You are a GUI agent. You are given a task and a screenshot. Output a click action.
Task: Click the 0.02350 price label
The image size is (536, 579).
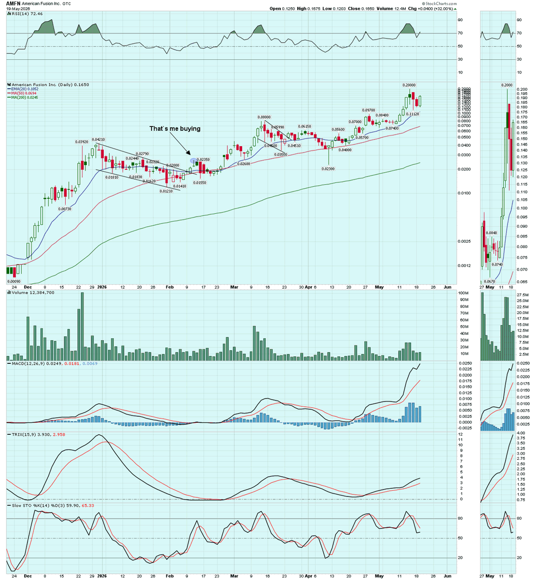pyautogui.click(x=203, y=159)
